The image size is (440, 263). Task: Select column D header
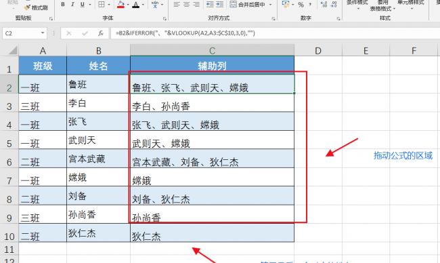click(318, 51)
